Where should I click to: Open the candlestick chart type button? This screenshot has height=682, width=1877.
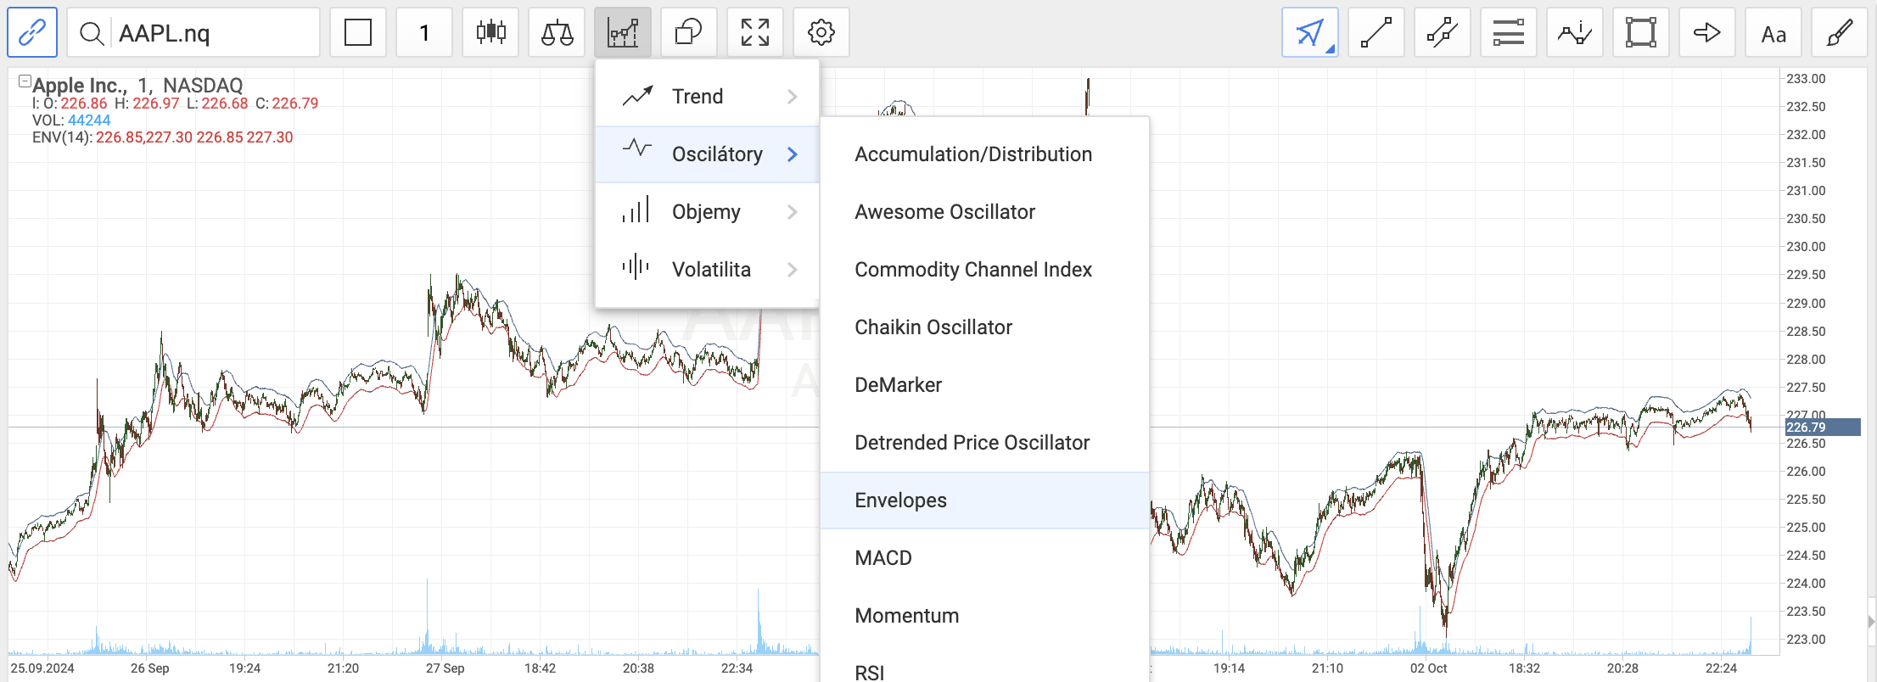[x=490, y=33]
